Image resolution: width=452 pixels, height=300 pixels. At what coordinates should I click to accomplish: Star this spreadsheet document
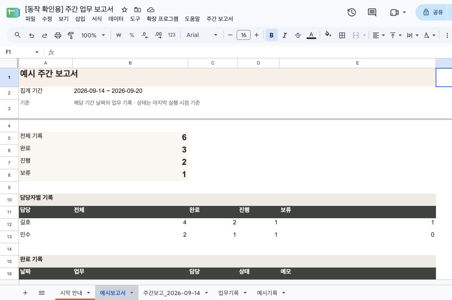pyautogui.click(x=124, y=10)
